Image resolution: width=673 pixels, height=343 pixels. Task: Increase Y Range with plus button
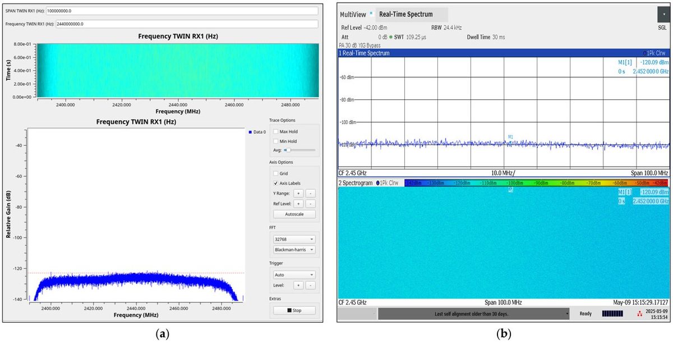[x=298, y=194]
